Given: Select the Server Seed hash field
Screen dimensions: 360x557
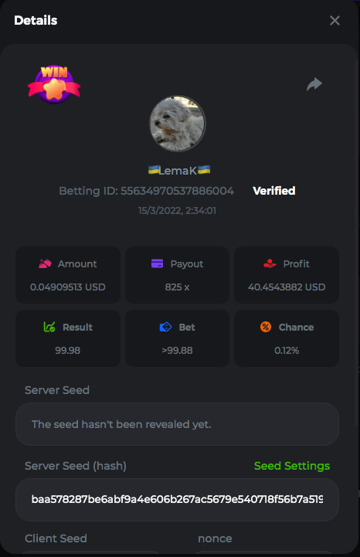Looking at the screenshot, I should (177, 500).
